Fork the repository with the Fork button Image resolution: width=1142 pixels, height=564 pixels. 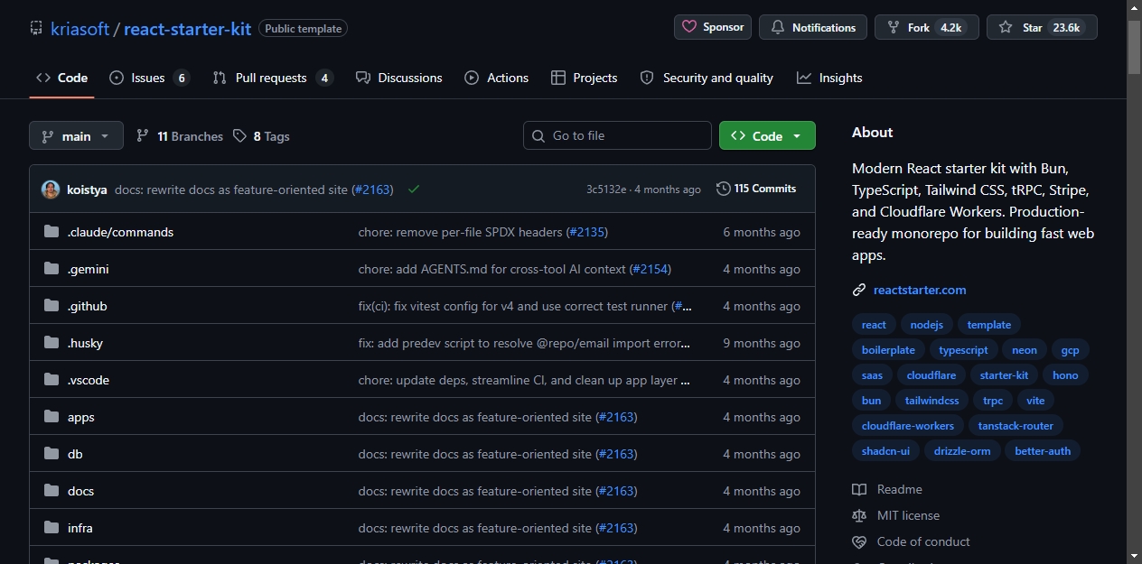point(926,27)
